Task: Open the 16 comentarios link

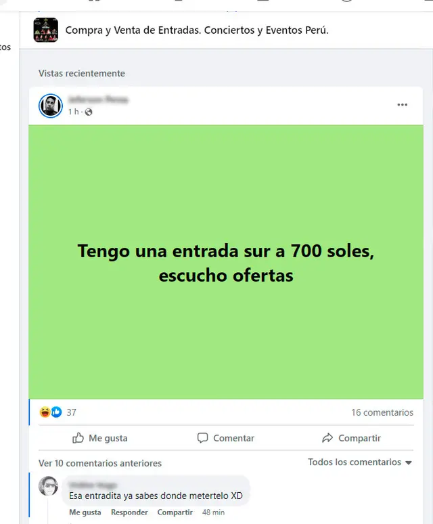Action: tap(382, 412)
